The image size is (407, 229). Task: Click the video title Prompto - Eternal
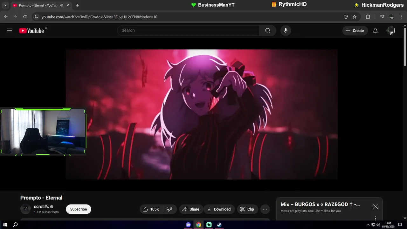click(41, 198)
